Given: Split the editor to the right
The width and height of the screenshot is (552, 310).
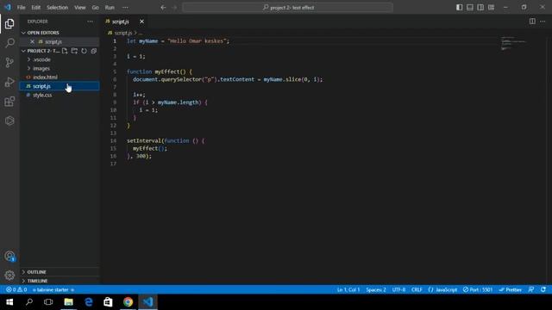Looking at the screenshot, I should [x=532, y=22].
